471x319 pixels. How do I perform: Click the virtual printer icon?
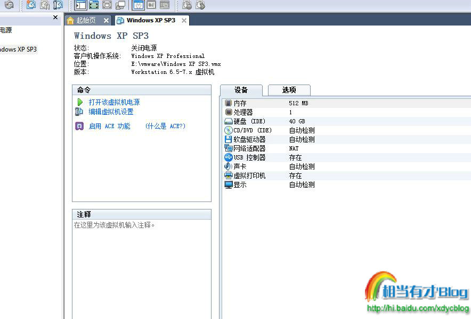click(228, 175)
